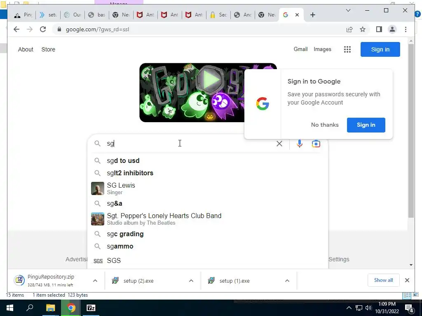Reload the Google page
The height and width of the screenshot is (316, 422).
43,29
